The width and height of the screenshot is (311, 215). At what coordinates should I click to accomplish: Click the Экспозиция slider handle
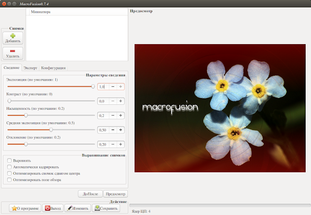[x=93, y=86]
